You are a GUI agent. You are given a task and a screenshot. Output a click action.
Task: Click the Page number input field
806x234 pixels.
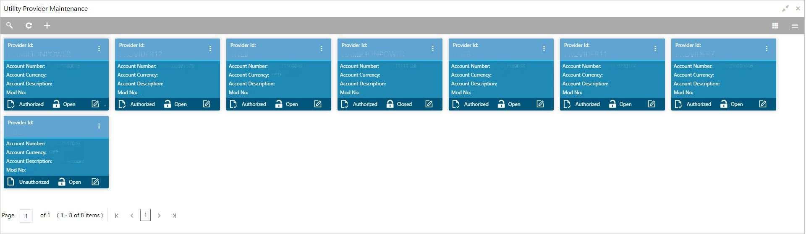click(x=26, y=216)
